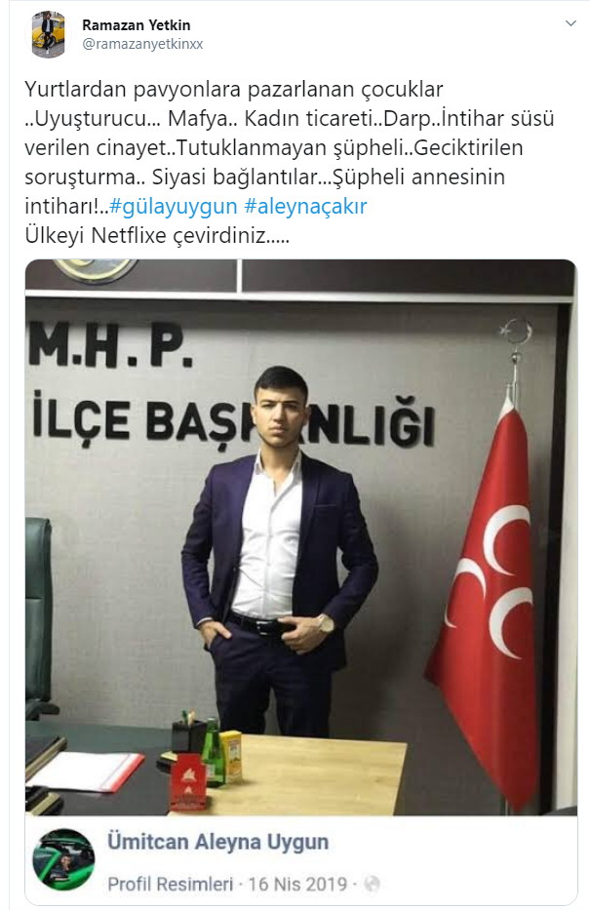
Task: Open the Ümitcan Aleyna Uygun profile name
Action: tap(218, 842)
